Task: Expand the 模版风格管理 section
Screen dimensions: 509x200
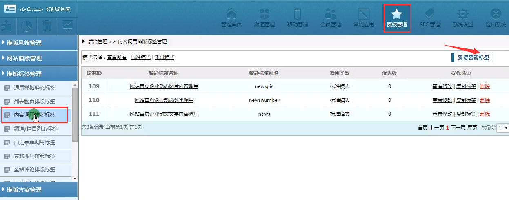Action: (x=38, y=43)
